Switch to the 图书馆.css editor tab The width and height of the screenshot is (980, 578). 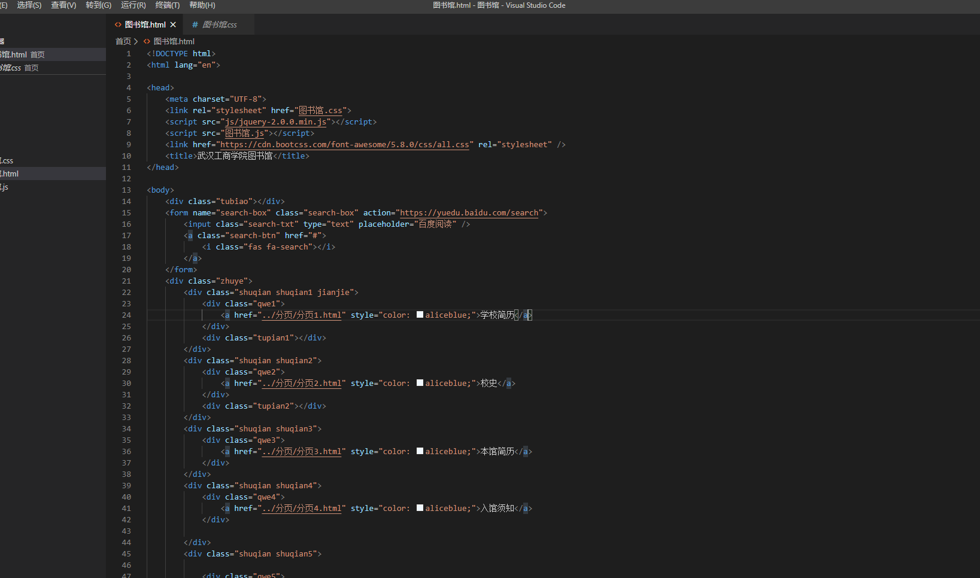(219, 25)
